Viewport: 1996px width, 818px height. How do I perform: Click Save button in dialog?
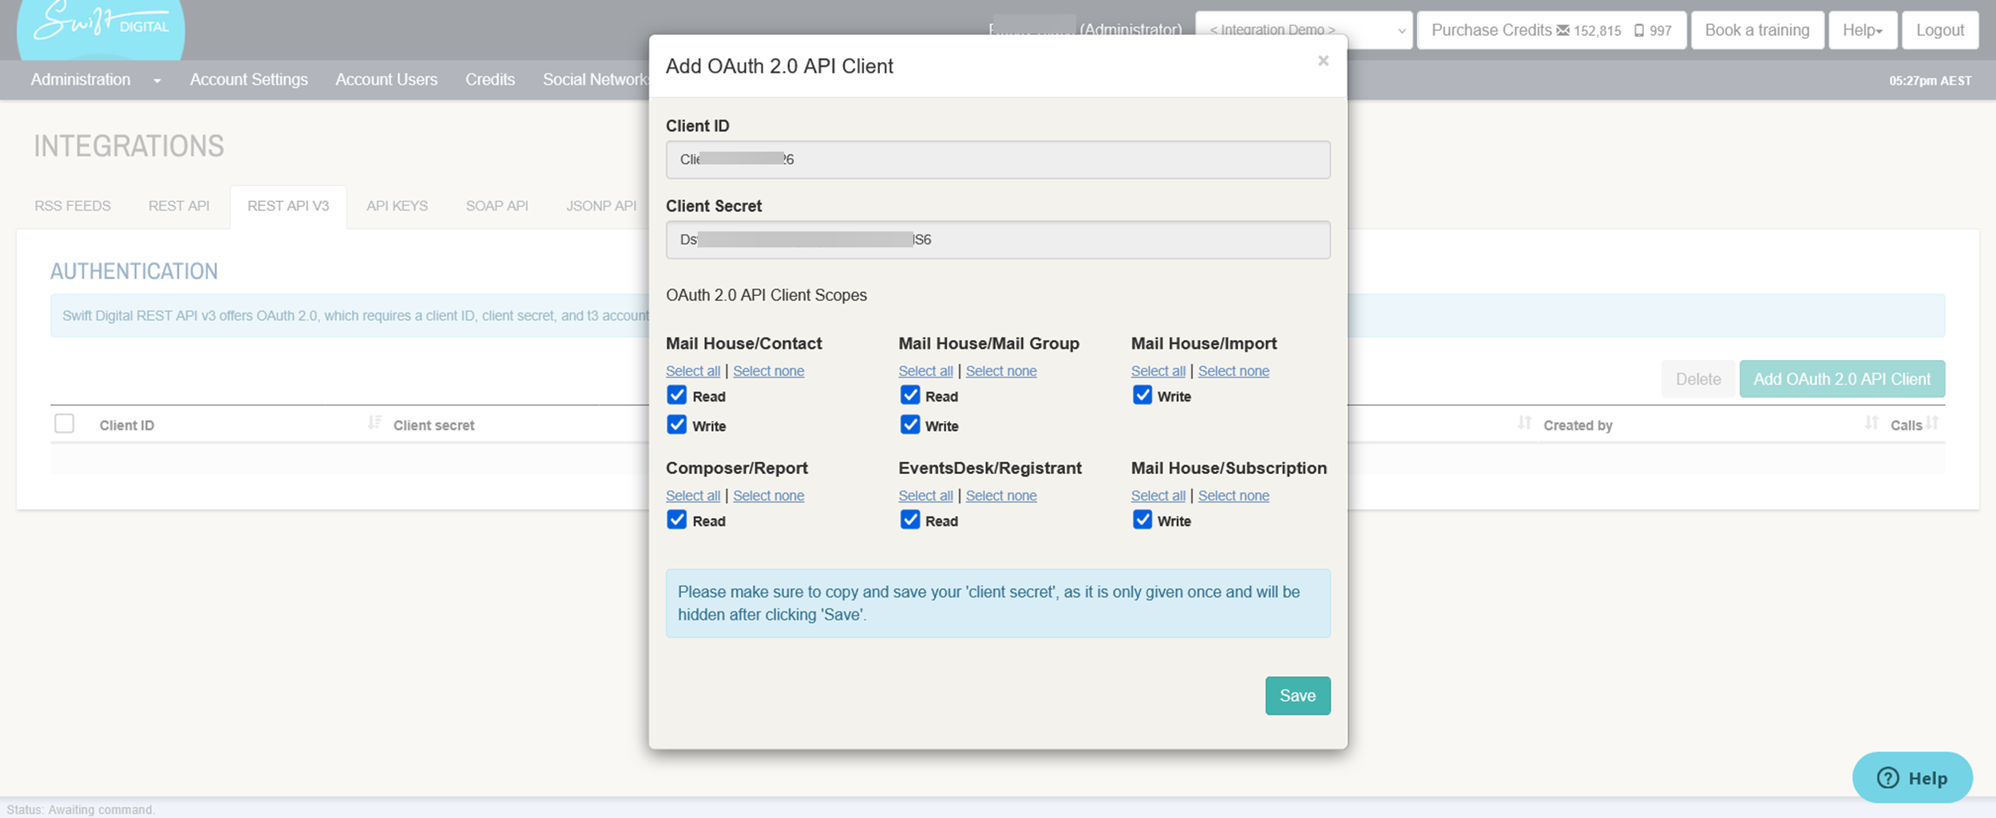[x=1297, y=696]
